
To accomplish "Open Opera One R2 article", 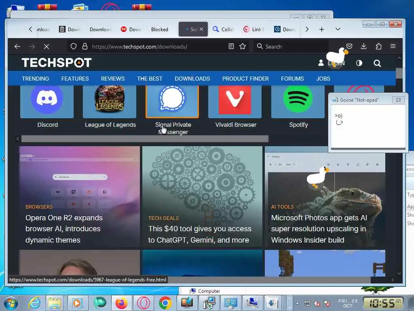I will (79, 196).
